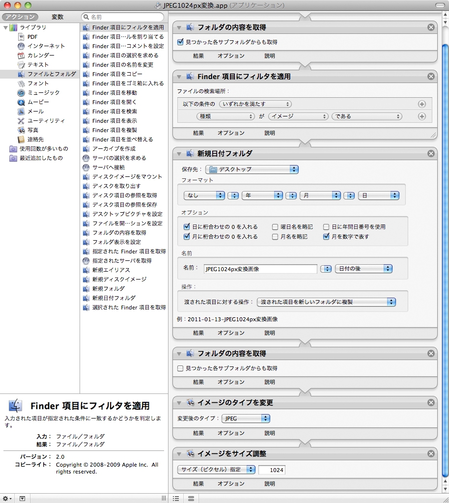Select the 写真 category icon
449x503 pixels.
tap(21, 130)
